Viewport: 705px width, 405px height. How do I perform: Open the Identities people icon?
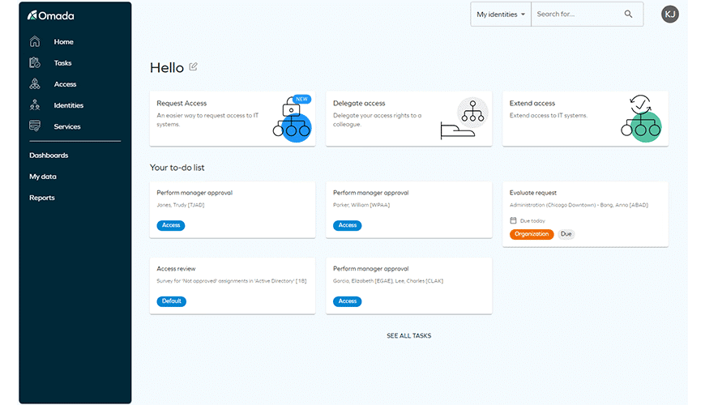click(35, 105)
